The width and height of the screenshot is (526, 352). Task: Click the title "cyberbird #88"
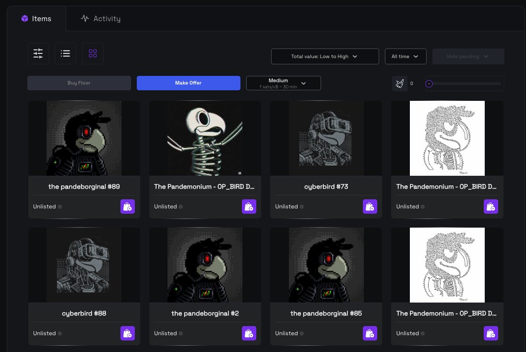pyautogui.click(x=84, y=314)
